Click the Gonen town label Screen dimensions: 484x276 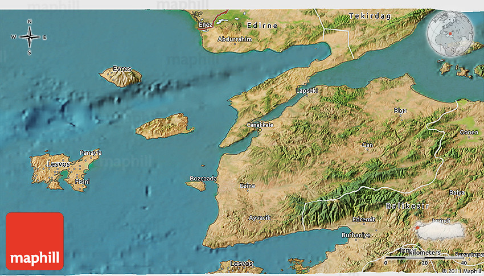point(470,132)
